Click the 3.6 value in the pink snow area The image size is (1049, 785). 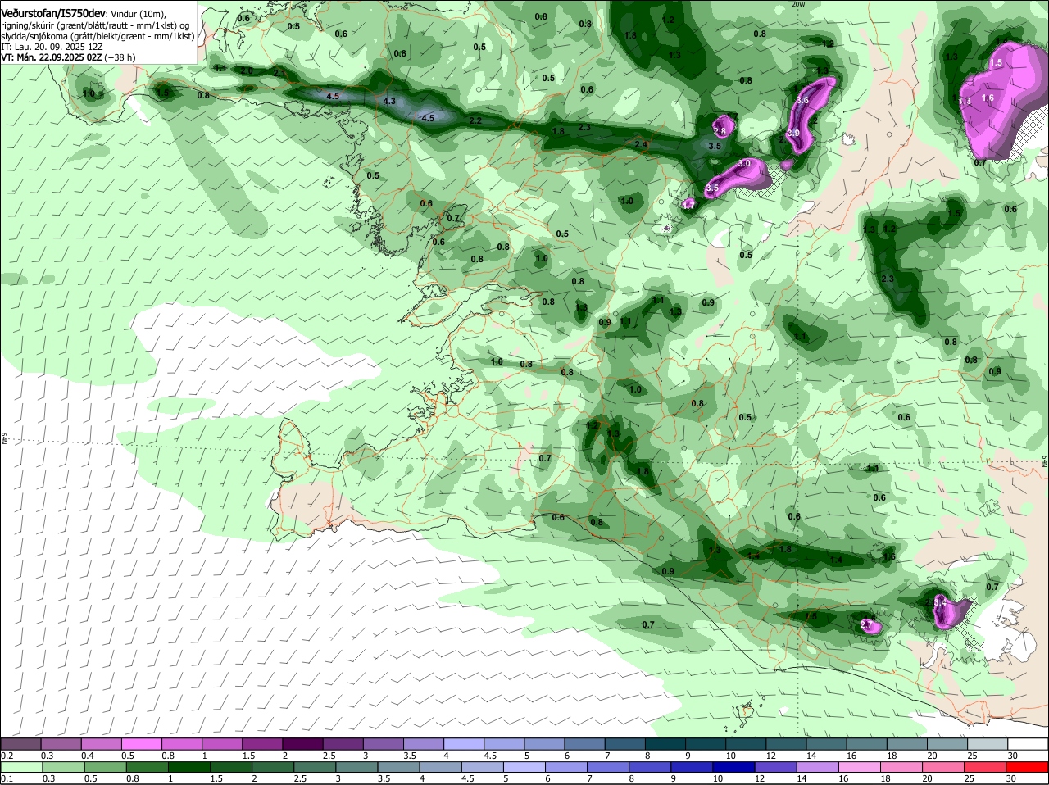802,100
